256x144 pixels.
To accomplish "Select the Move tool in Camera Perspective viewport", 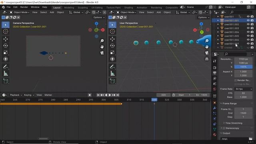I will tap(6, 39).
